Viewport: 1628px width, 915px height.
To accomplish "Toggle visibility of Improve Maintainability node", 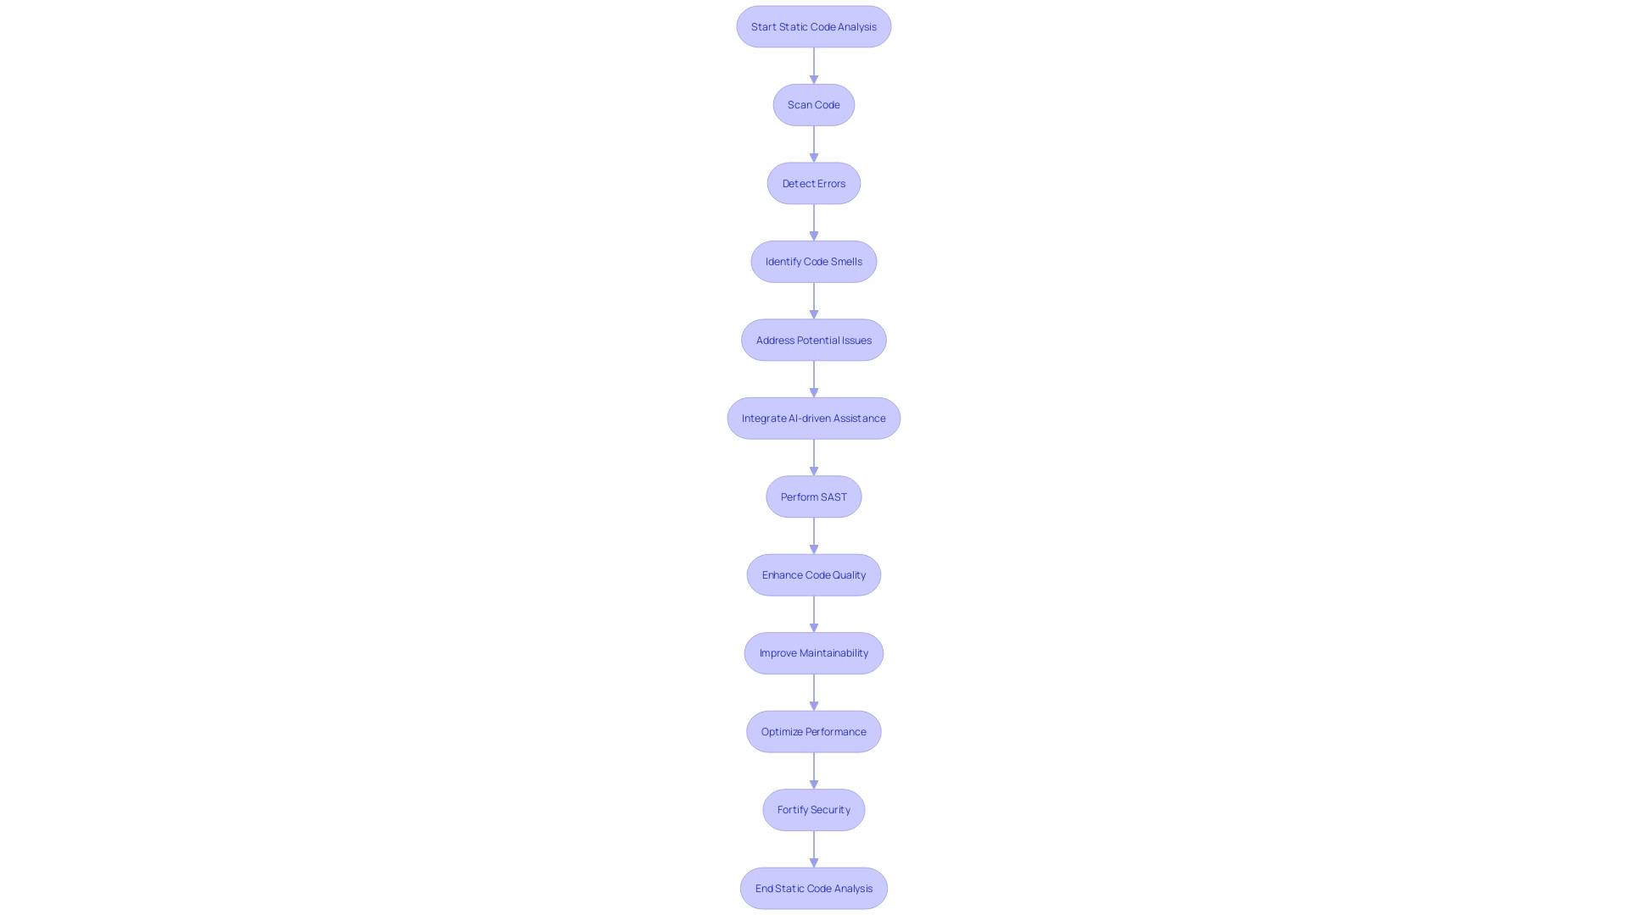I will (814, 652).
